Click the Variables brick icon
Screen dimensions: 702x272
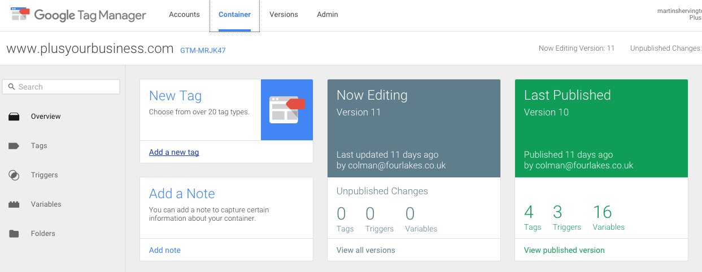[x=14, y=204]
